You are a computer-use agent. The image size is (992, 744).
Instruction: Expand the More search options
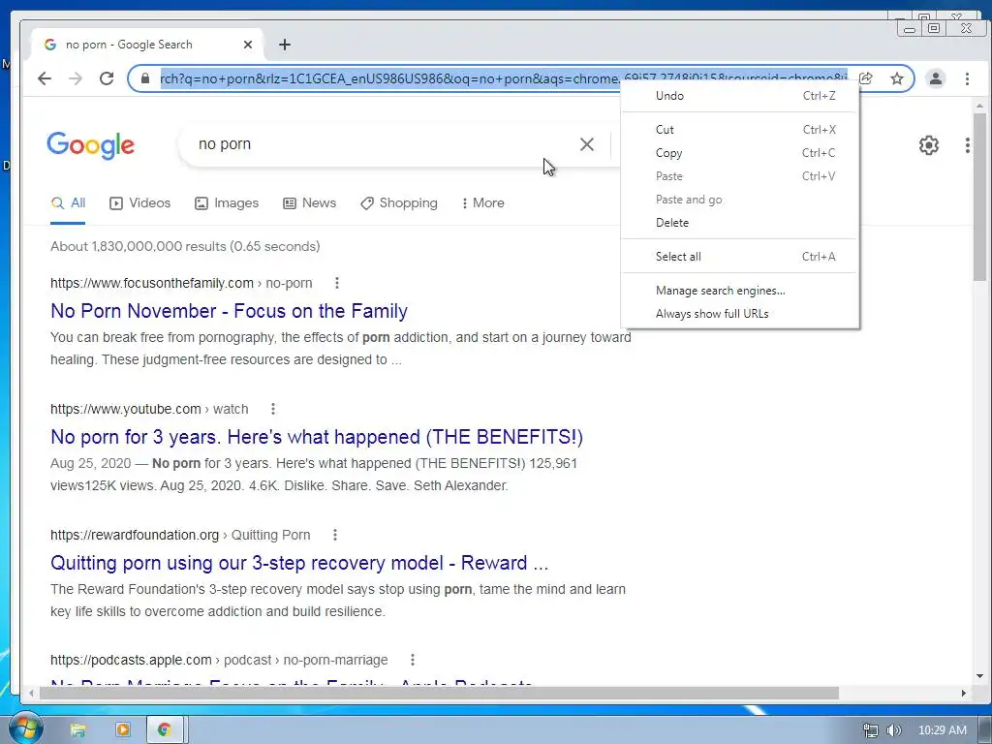(x=482, y=203)
